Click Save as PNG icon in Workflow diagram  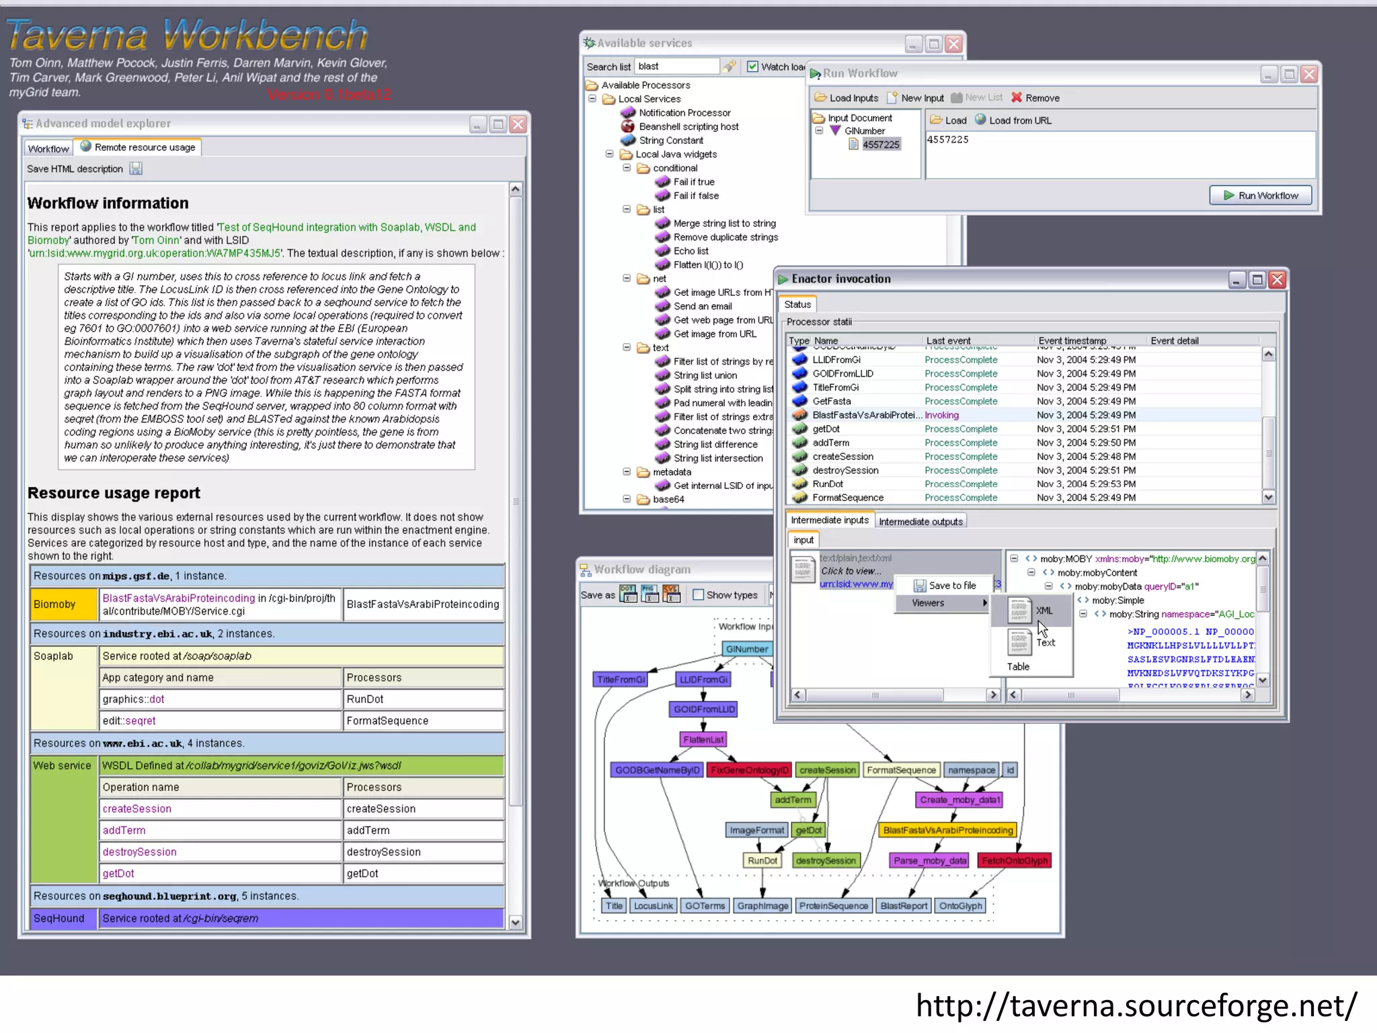click(650, 594)
